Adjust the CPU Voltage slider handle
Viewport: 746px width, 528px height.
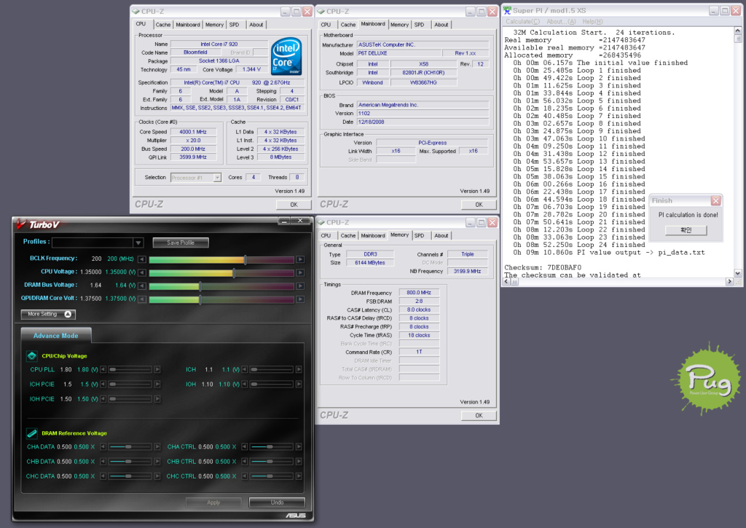click(x=234, y=272)
